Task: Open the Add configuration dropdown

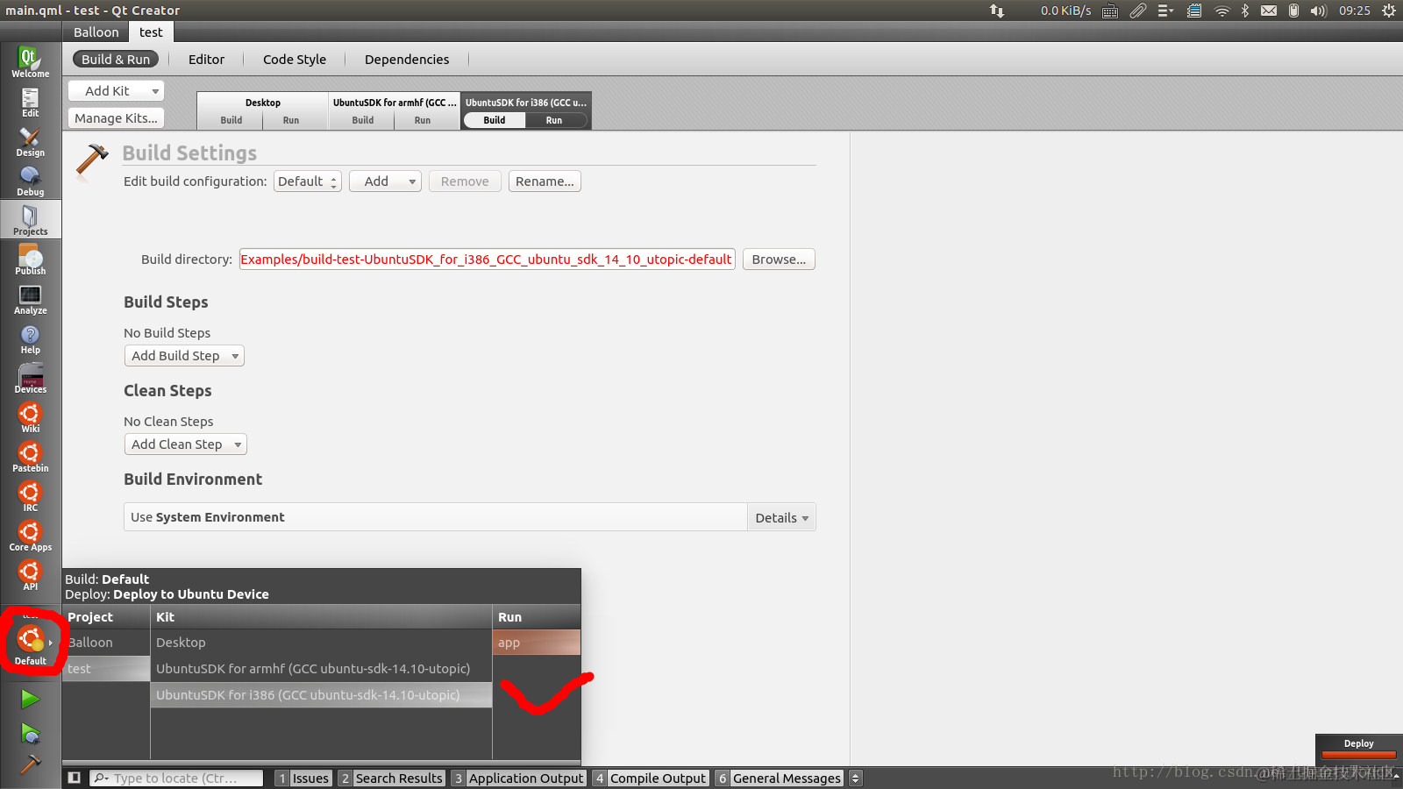Action: pos(385,181)
